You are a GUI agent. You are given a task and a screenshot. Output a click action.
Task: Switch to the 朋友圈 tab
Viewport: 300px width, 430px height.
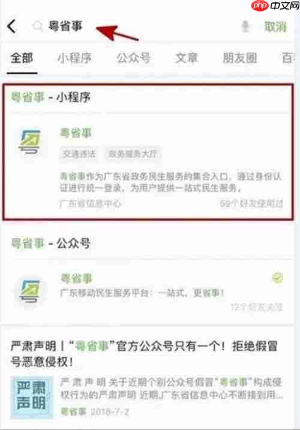coord(239,58)
